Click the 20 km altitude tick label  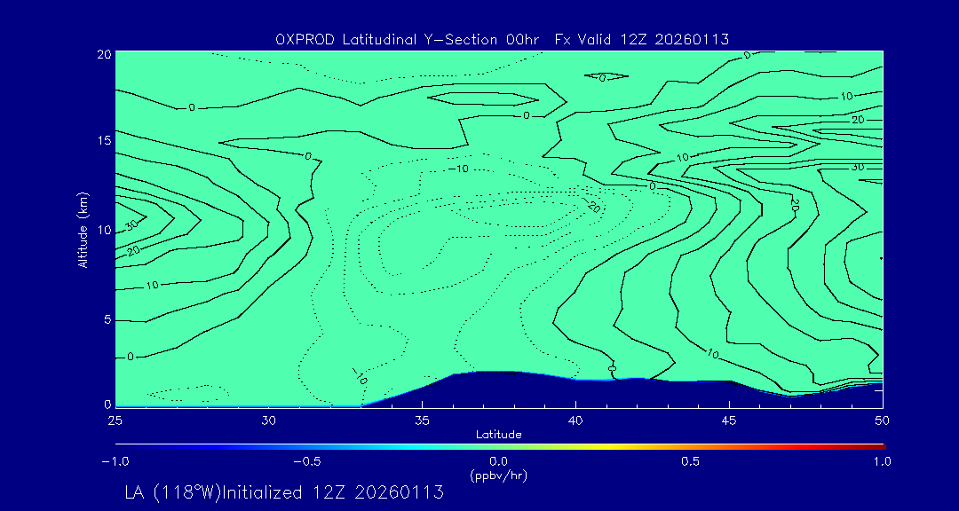coord(103,53)
